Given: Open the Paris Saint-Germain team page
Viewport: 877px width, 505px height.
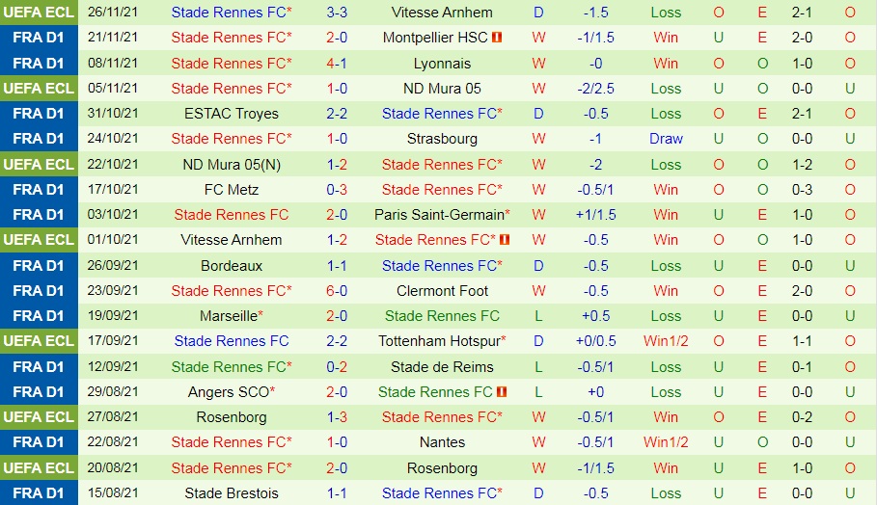Looking at the screenshot, I should click(440, 215).
